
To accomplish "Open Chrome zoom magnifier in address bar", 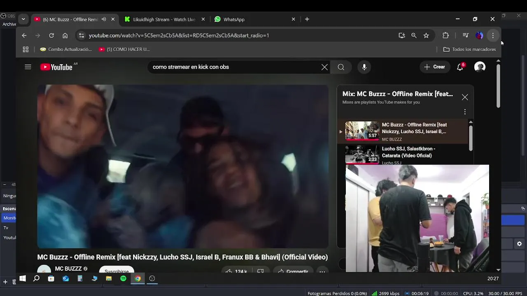I will pyautogui.click(x=414, y=35).
